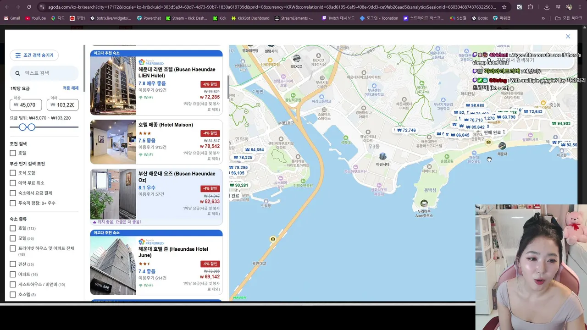
Task: Click the Hotel Maison room thumbnail
Action: point(113,142)
